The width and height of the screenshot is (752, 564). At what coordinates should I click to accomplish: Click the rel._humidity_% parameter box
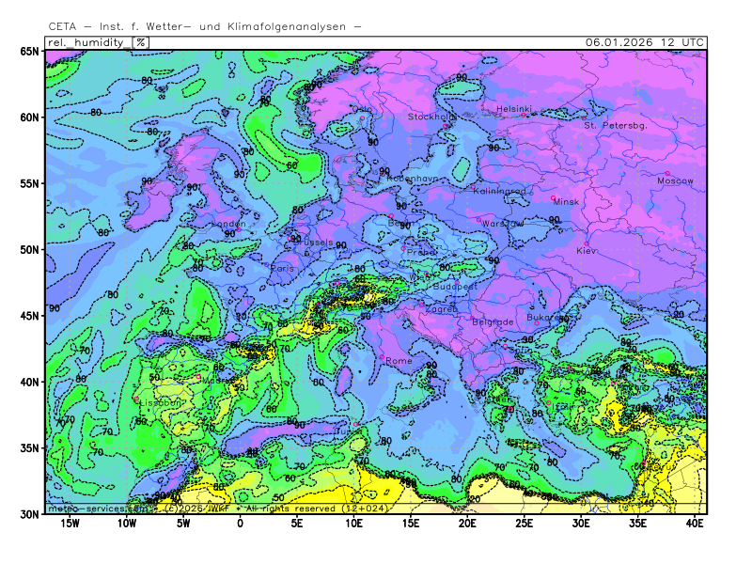pos(97,42)
